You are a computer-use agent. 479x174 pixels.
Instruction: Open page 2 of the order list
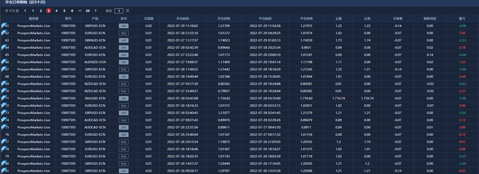41,11
